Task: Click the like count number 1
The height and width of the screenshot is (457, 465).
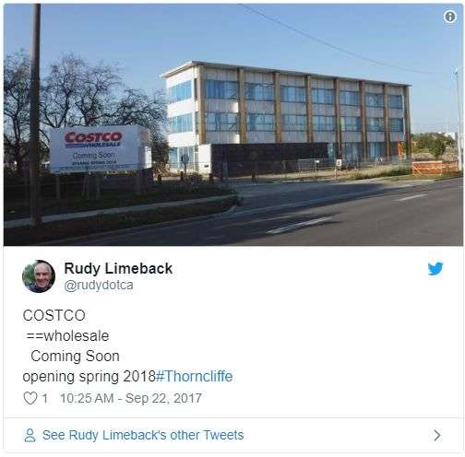Action: 45,398
